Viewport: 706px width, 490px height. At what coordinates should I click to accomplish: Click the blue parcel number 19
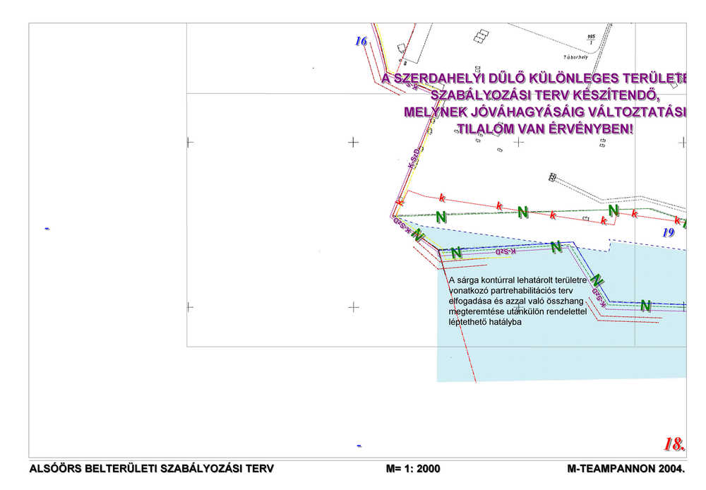(x=669, y=232)
